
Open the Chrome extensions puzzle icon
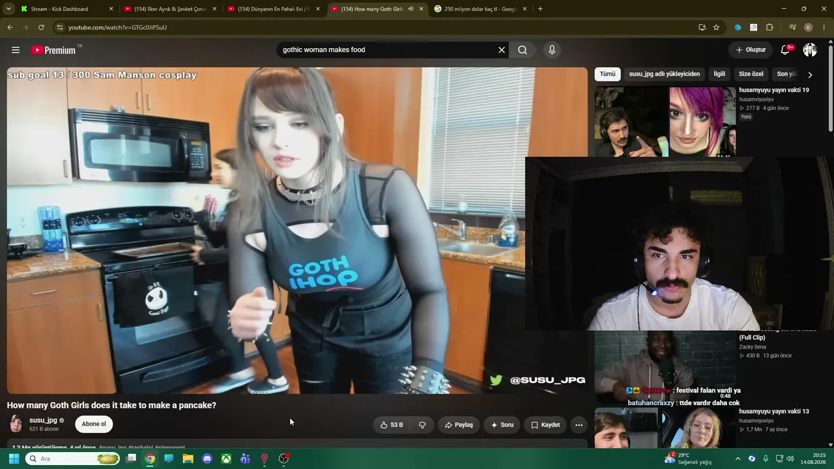769,27
